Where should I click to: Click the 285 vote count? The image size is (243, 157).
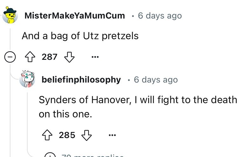tap(67, 135)
